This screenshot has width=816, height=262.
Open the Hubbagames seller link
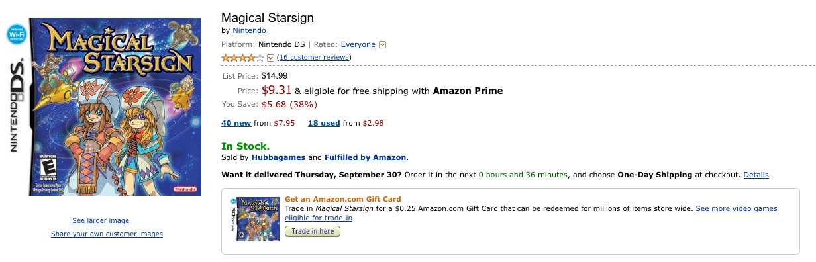278,157
